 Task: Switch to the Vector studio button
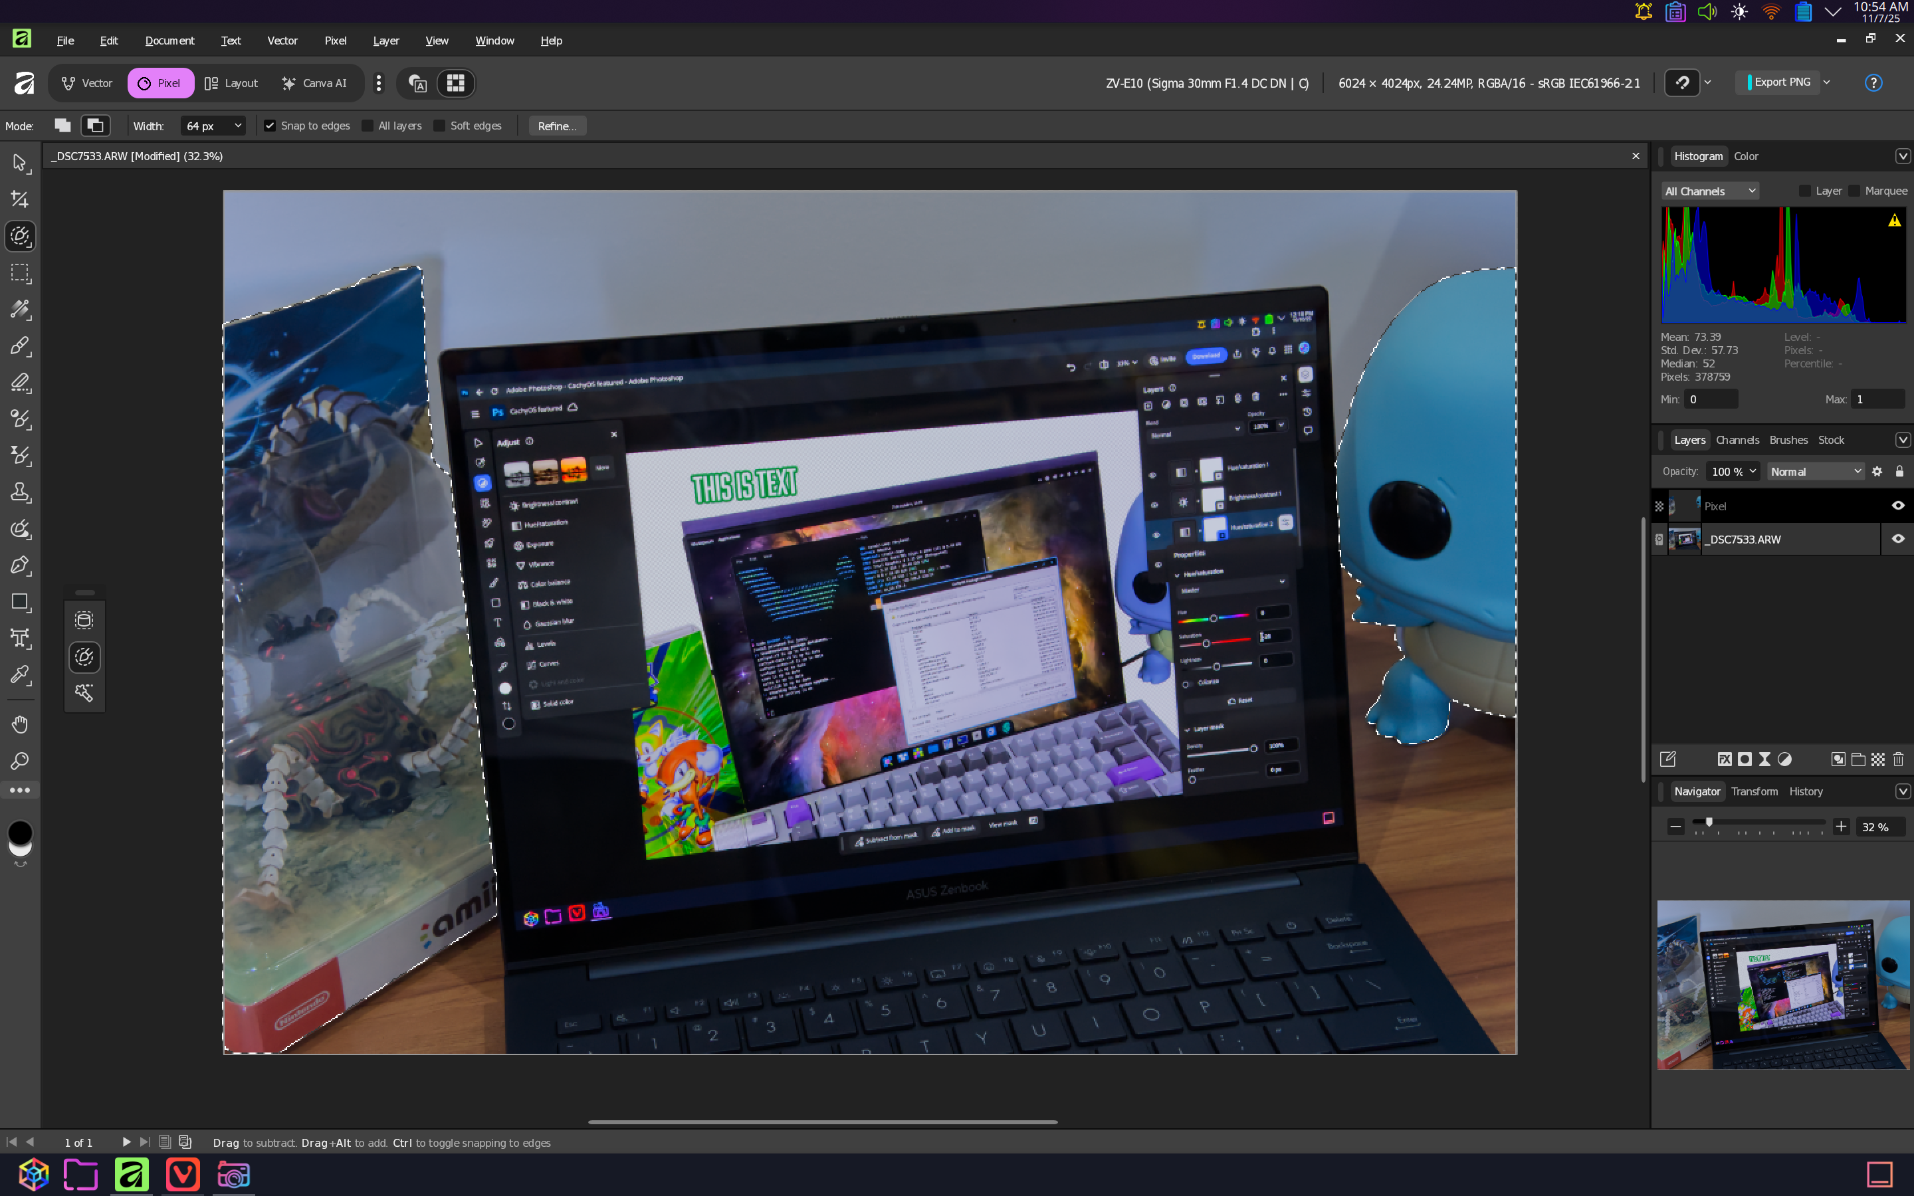coord(87,83)
